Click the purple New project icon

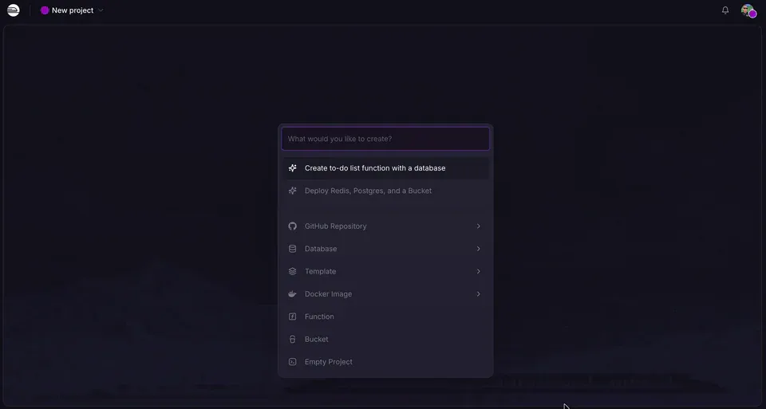click(45, 10)
